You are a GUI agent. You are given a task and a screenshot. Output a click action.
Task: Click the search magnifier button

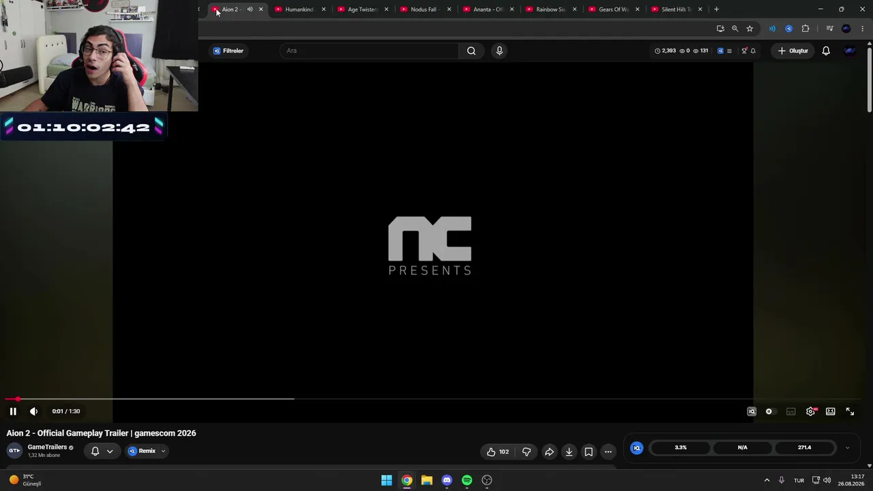pyautogui.click(x=471, y=50)
